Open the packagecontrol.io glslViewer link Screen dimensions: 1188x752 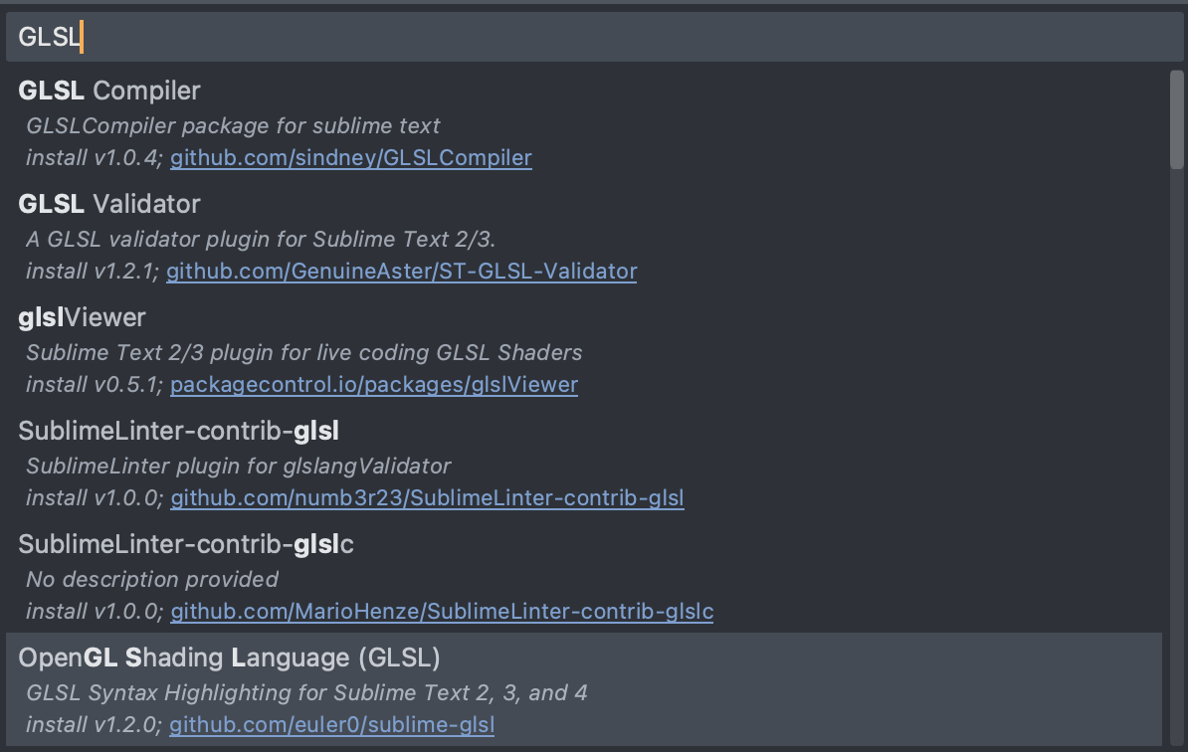(x=374, y=384)
